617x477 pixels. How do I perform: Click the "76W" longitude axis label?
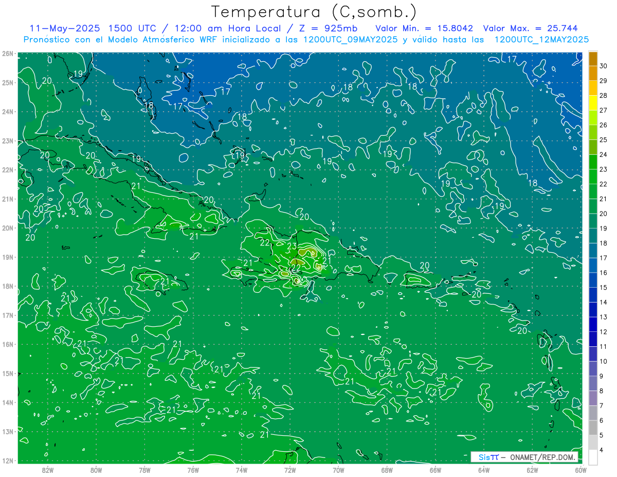tap(193, 470)
